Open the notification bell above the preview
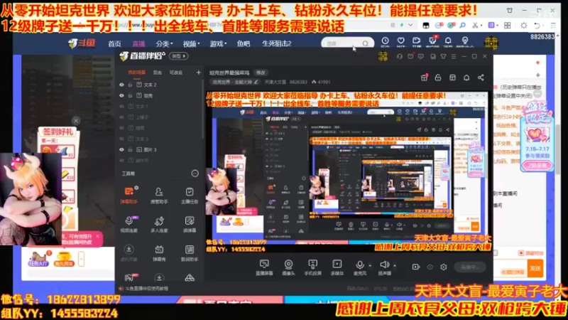The image size is (568, 320). [x=466, y=78]
